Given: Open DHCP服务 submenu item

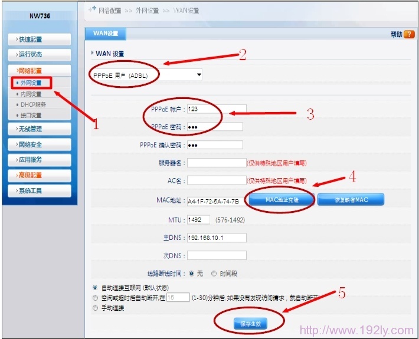Looking at the screenshot, I should tap(33, 104).
